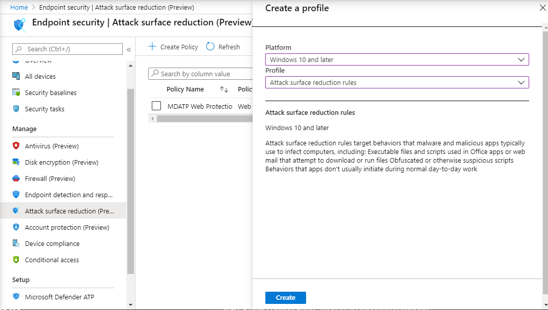Viewport: 548px width, 310px height.
Task: Go to Home breadcrumb link
Action: [x=19, y=8]
